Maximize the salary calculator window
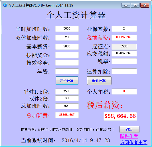Screen dimensions: 152x147 click(x=135, y=5)
